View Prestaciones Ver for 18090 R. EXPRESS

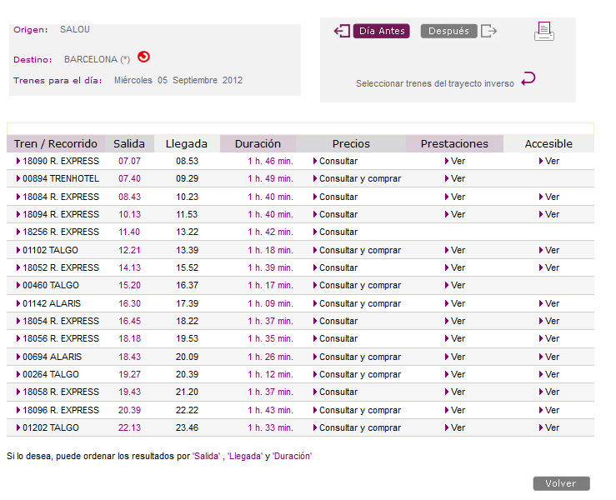[x=455, y=161]
